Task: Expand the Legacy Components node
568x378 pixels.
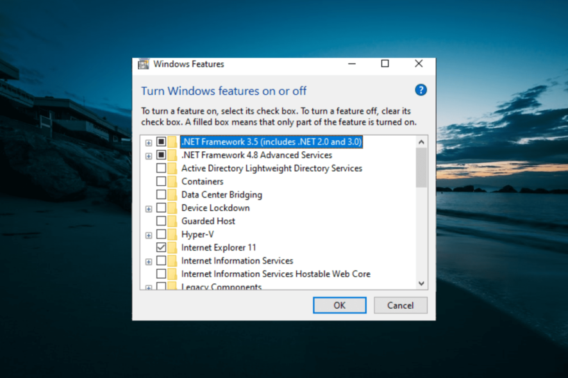Action: click(149, 288)
